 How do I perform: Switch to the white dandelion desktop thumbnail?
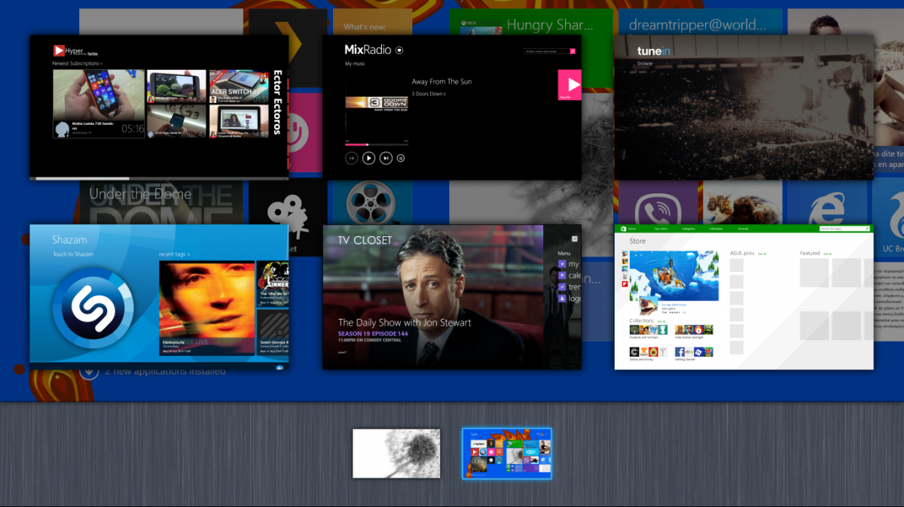(x=396, y=454)
